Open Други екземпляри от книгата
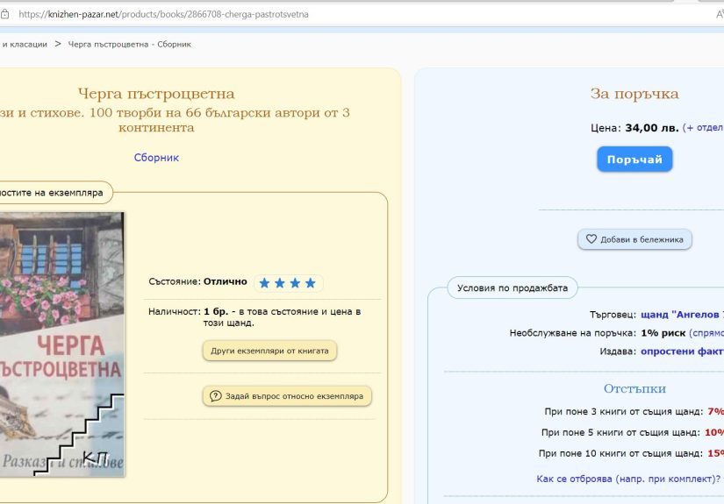This screenshot has width=724, height=504. point(269,351)
